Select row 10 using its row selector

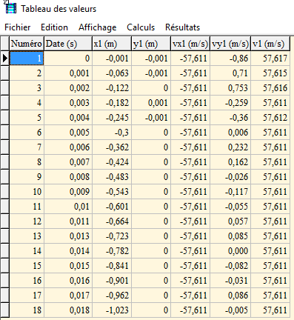[x=5, y=192]
